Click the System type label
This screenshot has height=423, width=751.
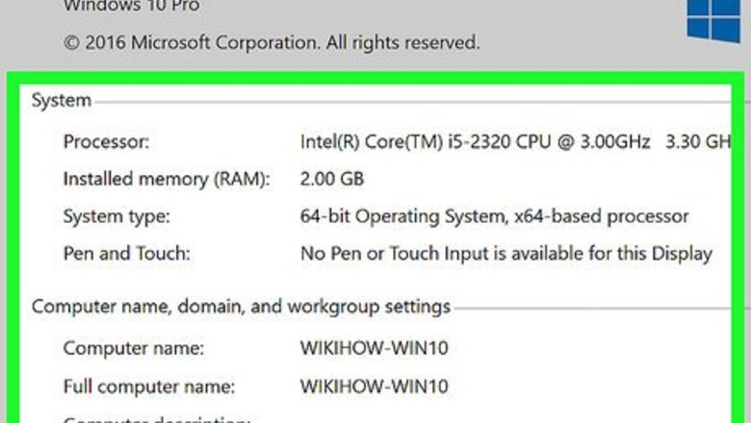tap(116, 216)
